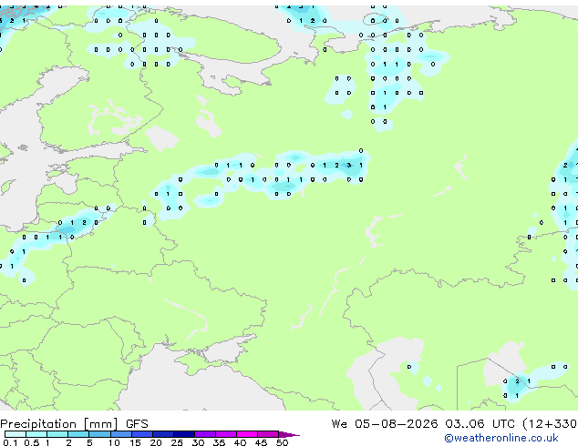Click the '3' value in the central rain band
The height and width of the screenshot is (446, 578).
pos(349,166)
